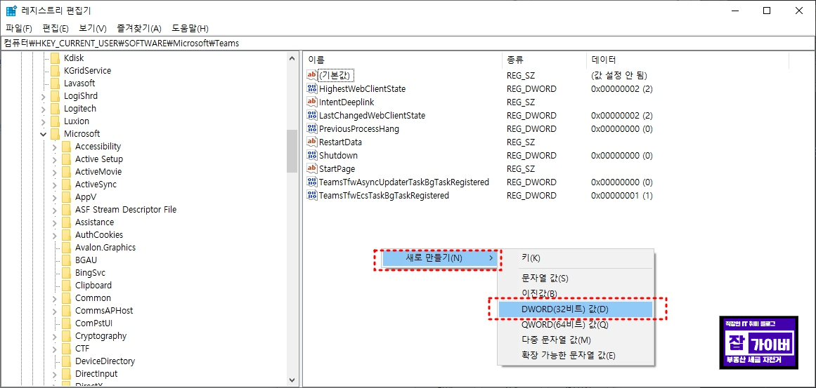Viewport: 816px width, 388px height.
Task: Click the (기본값) default value icon
Action: (x=312, y=75)
